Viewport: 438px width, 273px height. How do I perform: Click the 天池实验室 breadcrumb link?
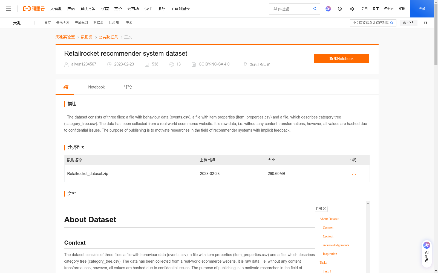pos(65,37)
